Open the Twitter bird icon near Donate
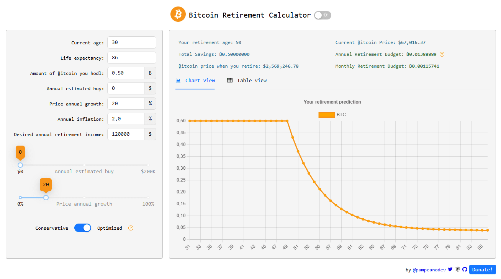 click(x=450, y=269)
